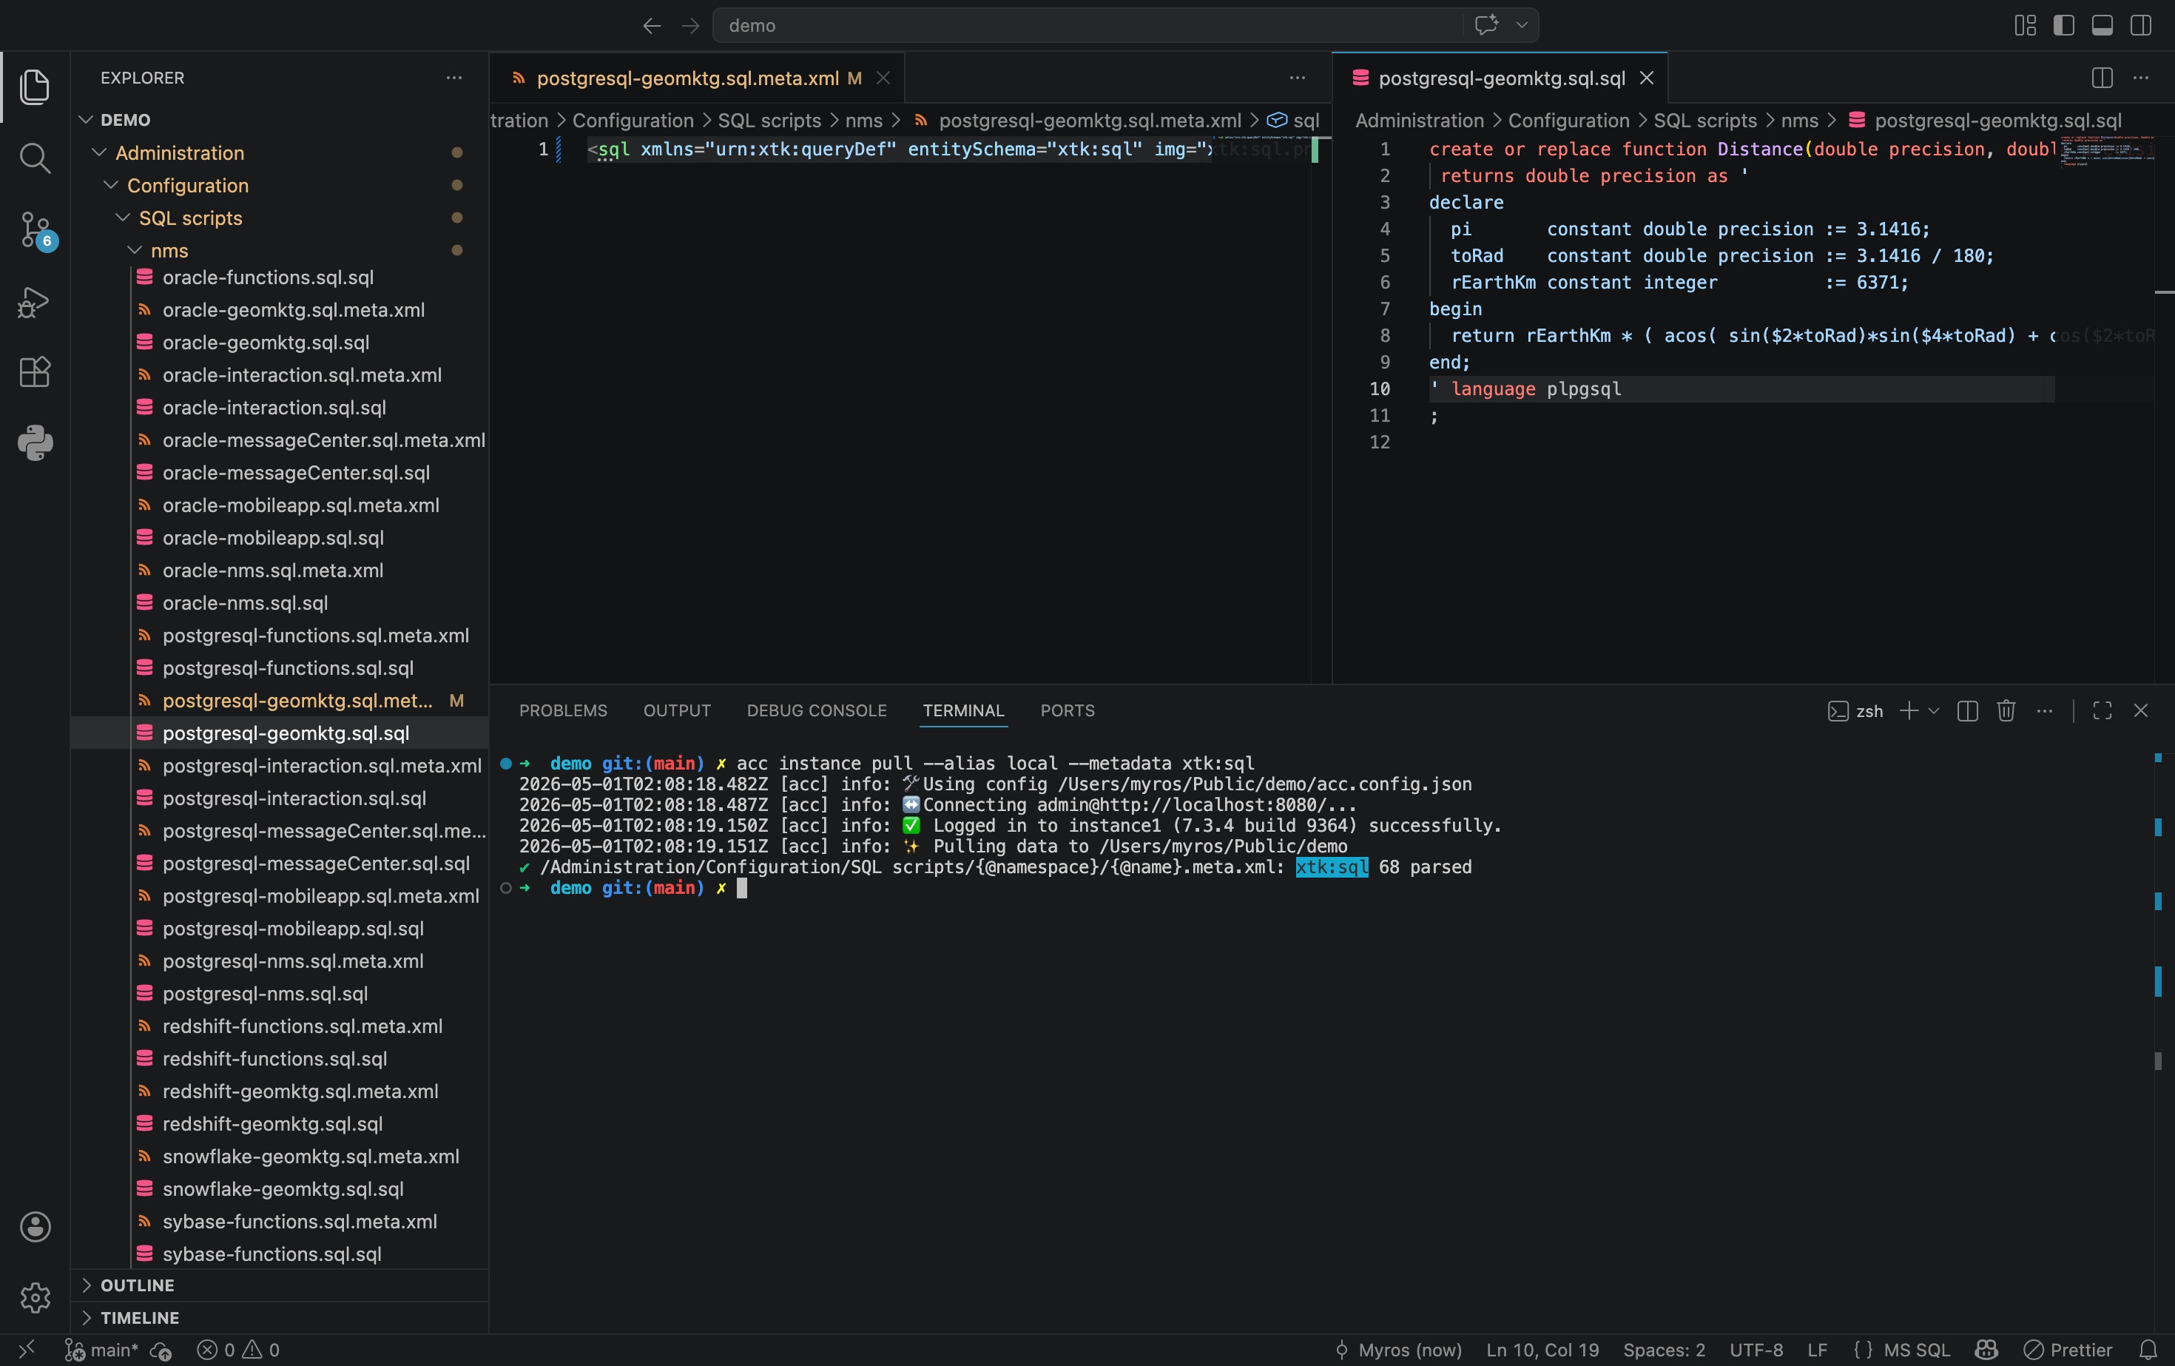Image resolution: width=2175 pixels, height=1366 pixels.
Task: Go forward with the navigation arrow
Action: coord(690,25)
